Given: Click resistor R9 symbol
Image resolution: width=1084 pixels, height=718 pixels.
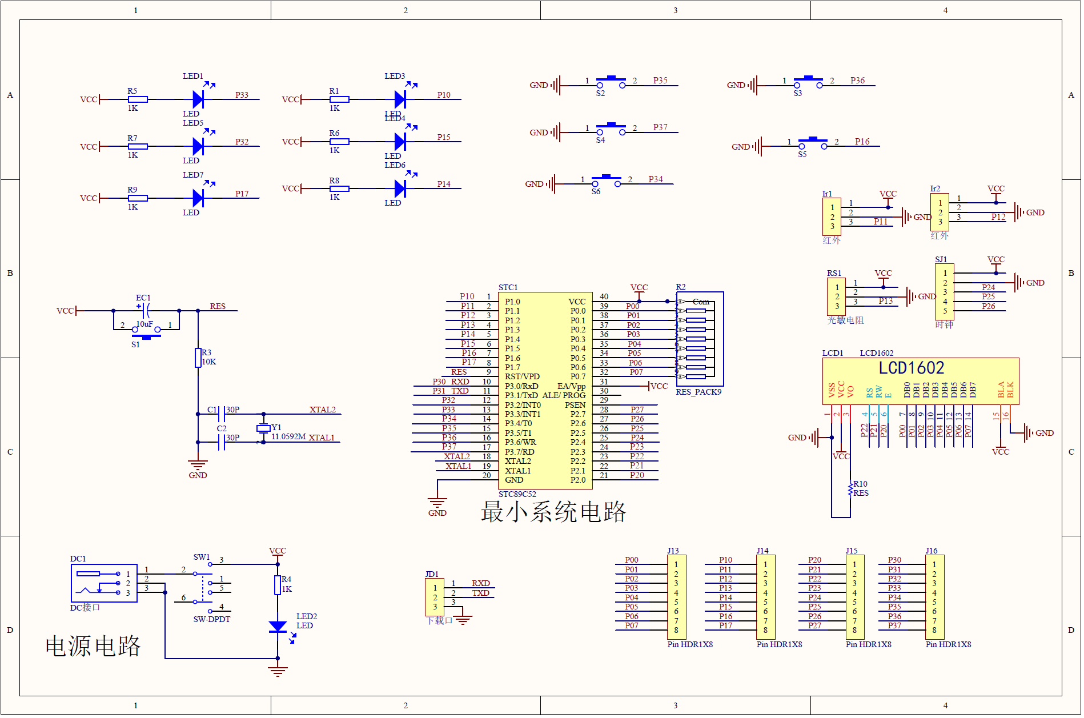Looking at the screenshot, I should (138, 198).
